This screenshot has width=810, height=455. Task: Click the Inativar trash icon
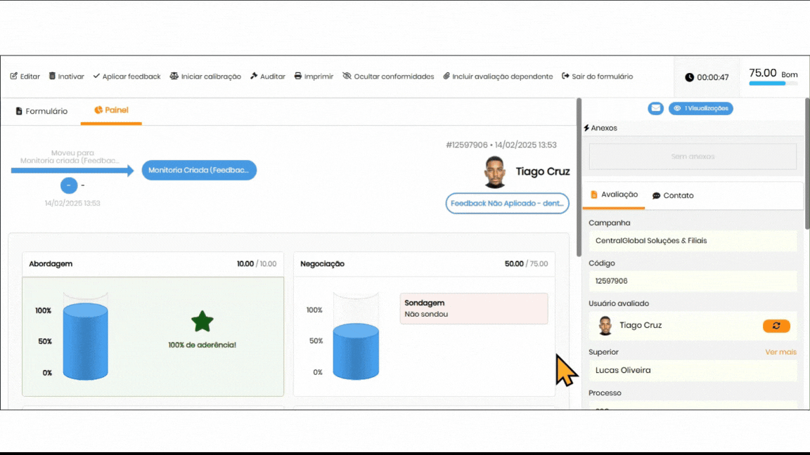[52, 77]
